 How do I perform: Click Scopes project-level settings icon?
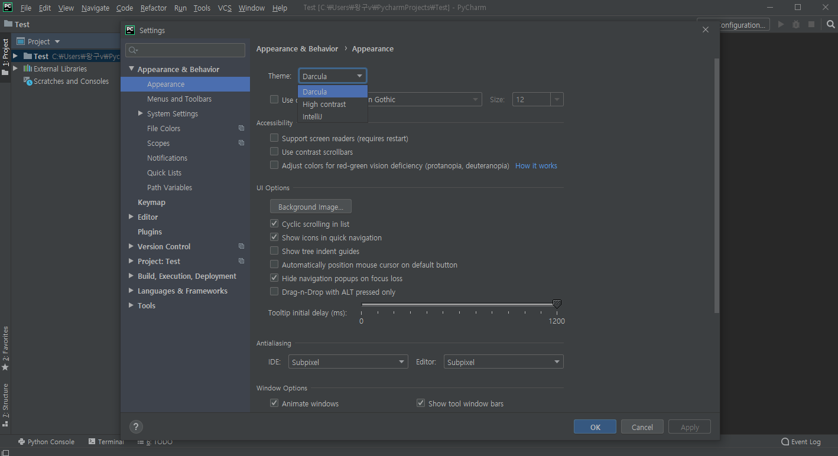tap(241, 143)
